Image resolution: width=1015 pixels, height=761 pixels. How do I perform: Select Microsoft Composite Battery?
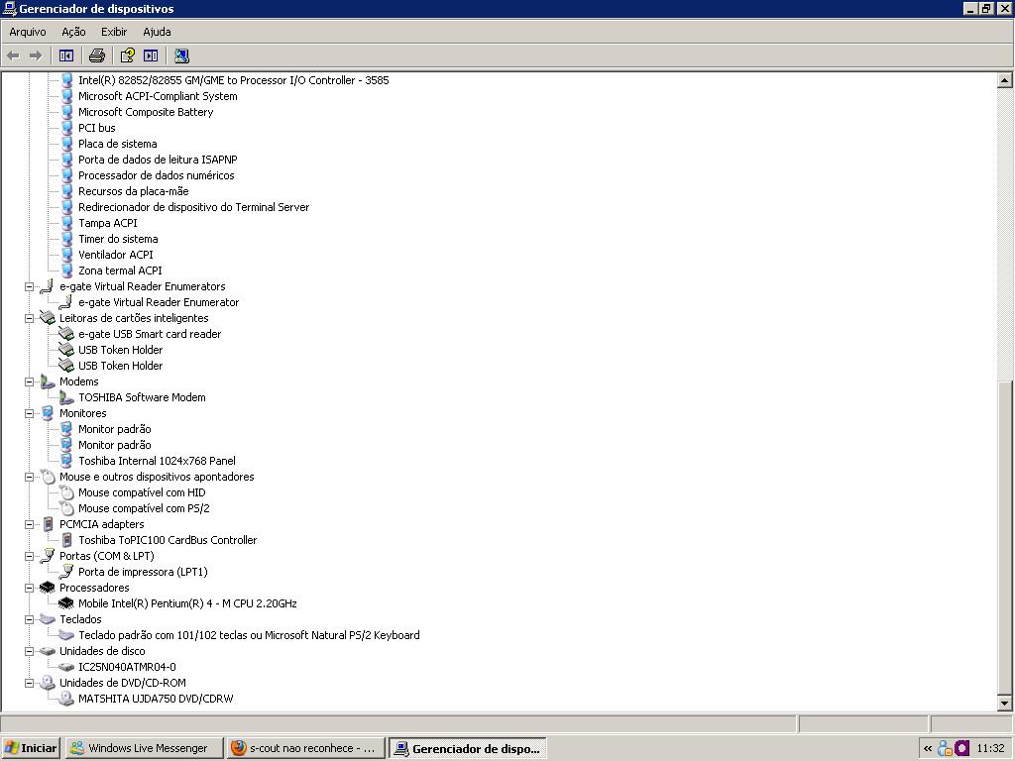pyautogui.click(x=146, y=112)
